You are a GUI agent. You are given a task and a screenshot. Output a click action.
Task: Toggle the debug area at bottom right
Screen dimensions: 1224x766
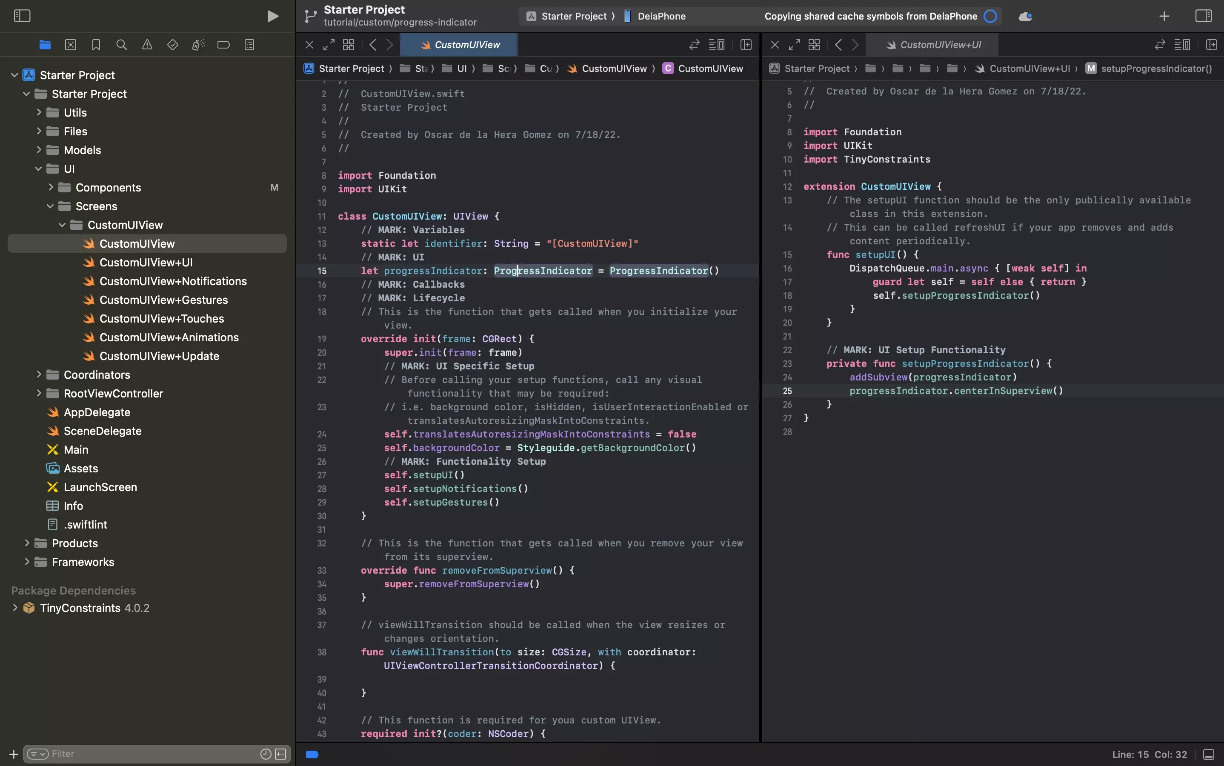1209,755
